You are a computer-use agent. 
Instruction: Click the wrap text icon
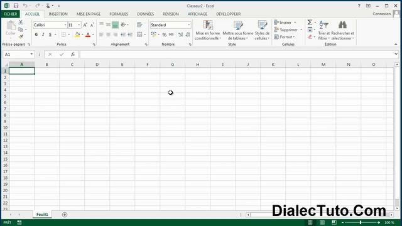(139, 25)
